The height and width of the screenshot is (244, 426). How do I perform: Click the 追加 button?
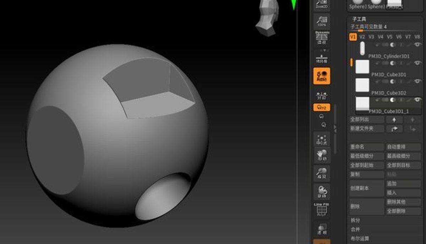[x=403, y=184]
